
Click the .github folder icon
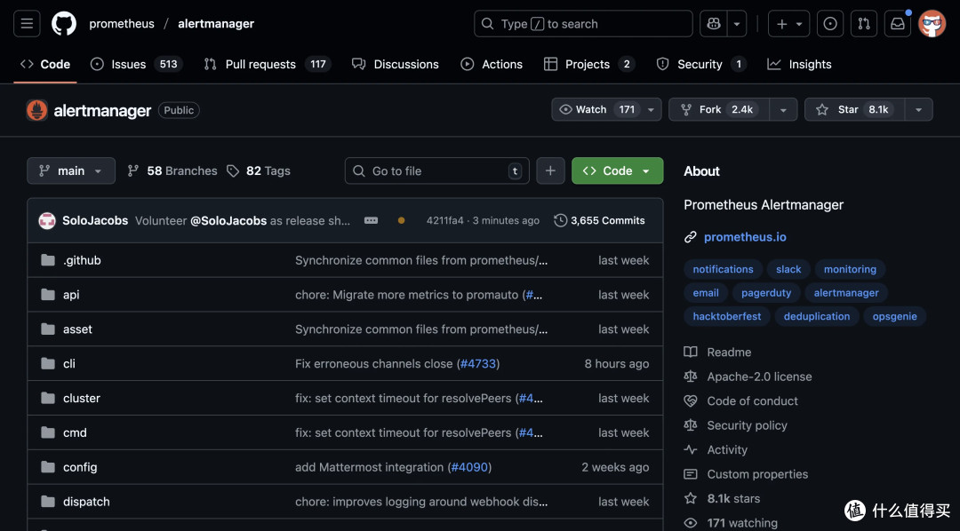point(48,260)
